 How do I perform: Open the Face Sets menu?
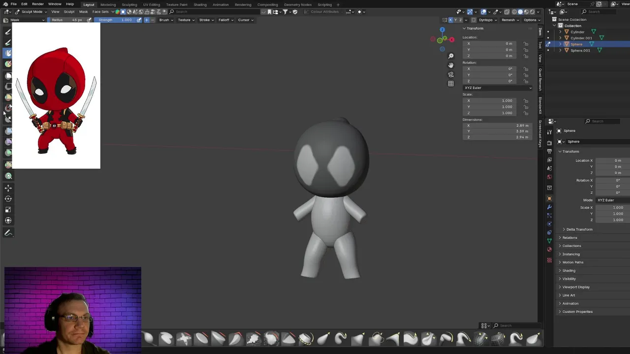point(100,12)
